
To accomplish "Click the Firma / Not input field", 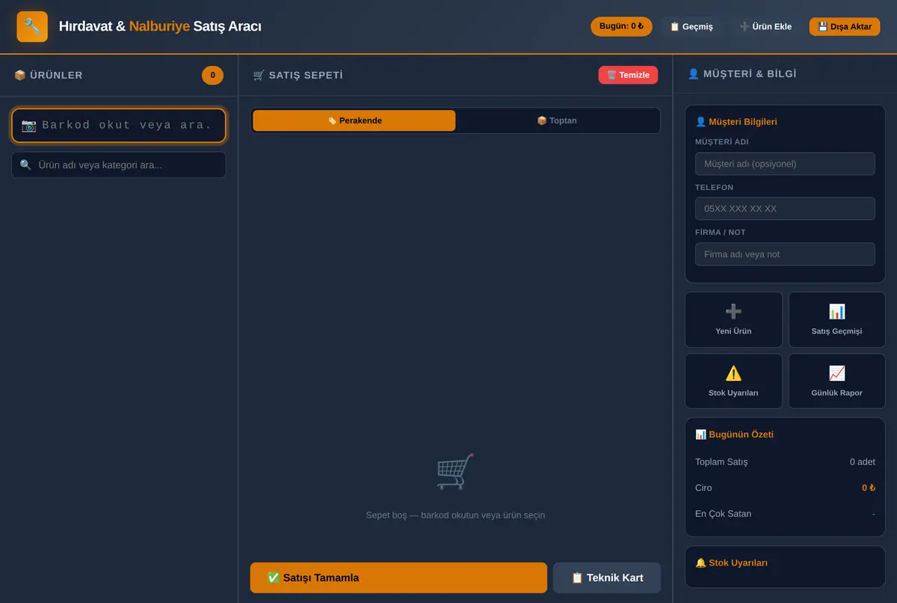I will [785, 254].
